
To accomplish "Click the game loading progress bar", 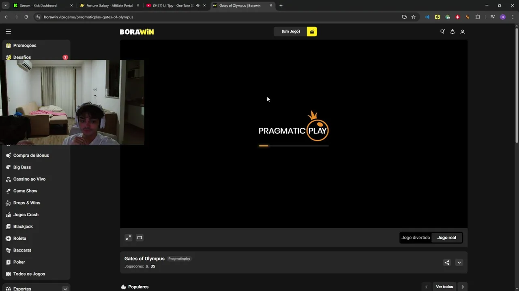I will [294, 145].
